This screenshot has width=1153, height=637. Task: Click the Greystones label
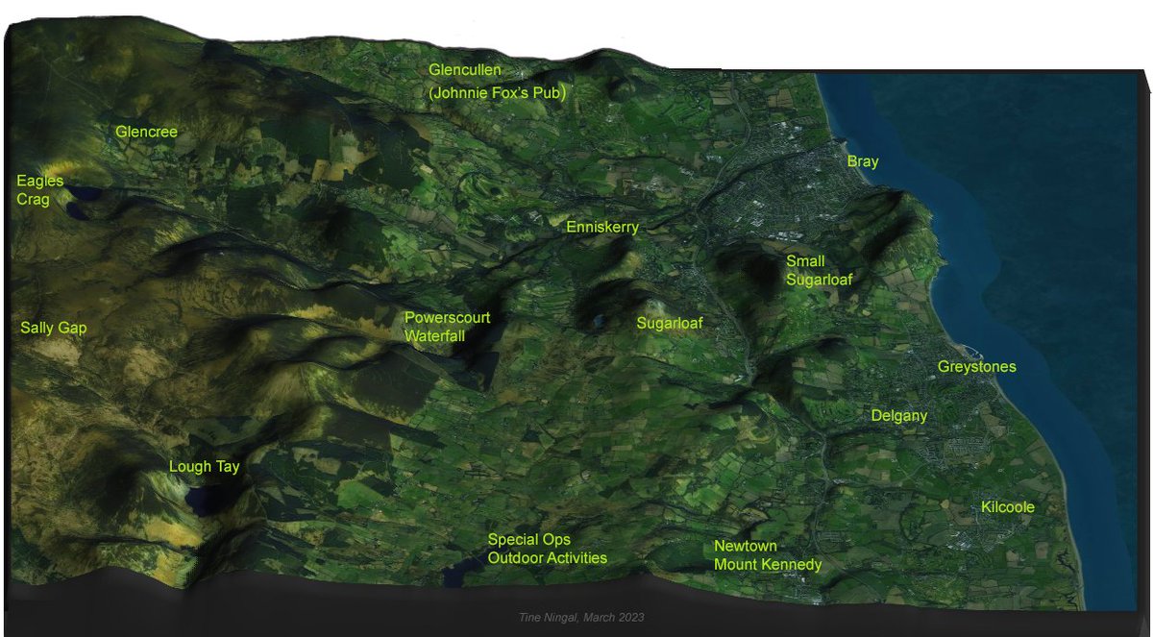[x=977, y=366]
